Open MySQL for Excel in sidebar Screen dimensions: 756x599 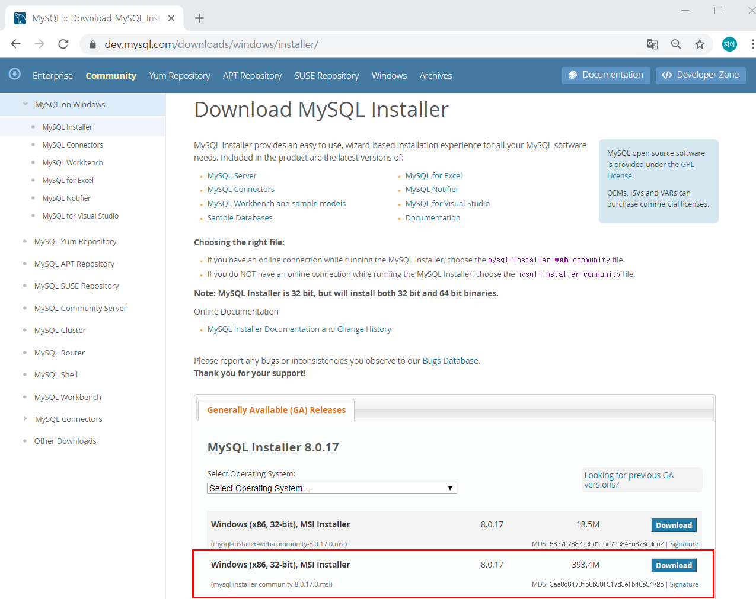click(x=68, y=181)
